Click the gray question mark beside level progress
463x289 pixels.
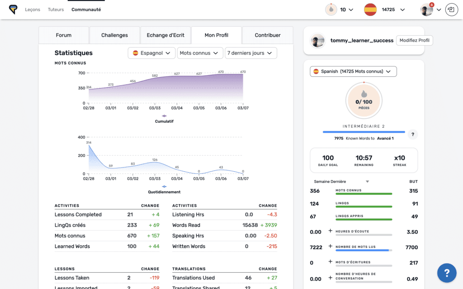(x=412, y=134)
